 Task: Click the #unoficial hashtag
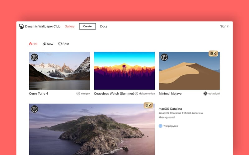(x=197, y=113)
